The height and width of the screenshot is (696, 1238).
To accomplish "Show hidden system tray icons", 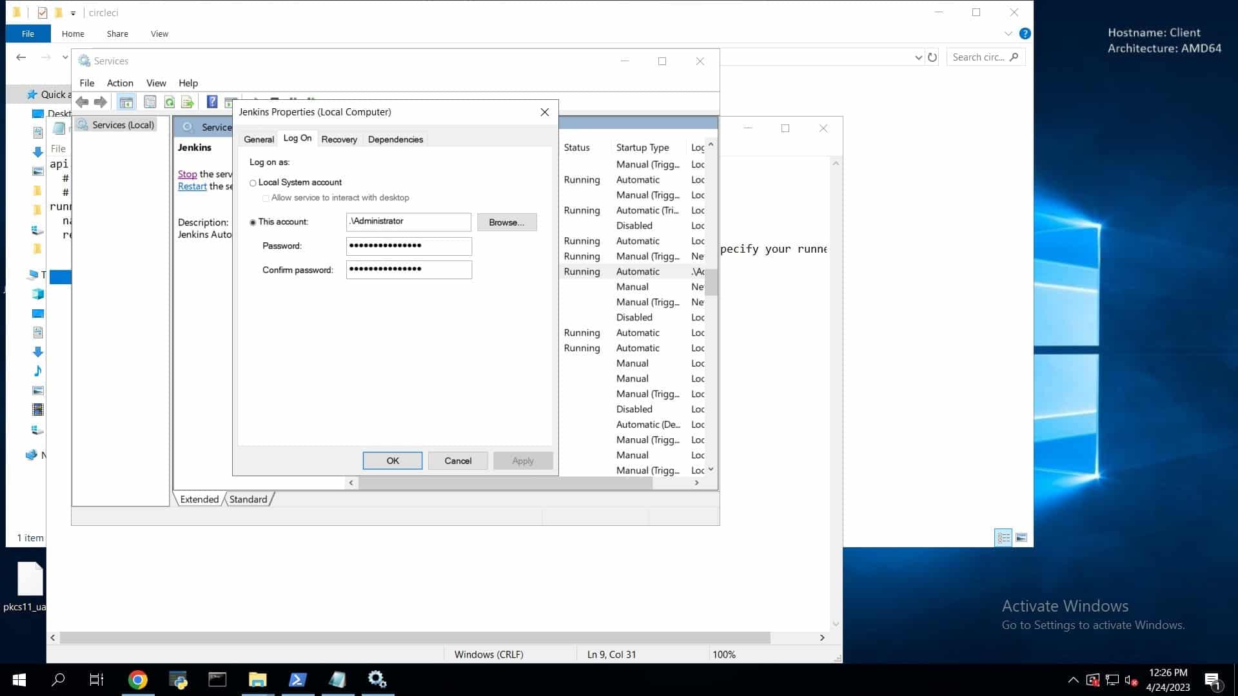I will point(1073,680).
